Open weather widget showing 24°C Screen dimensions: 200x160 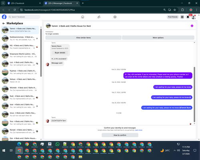click(x=165, y=150)
